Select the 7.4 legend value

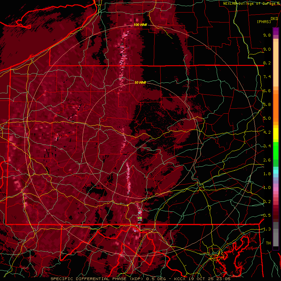[x=267, y=77]
